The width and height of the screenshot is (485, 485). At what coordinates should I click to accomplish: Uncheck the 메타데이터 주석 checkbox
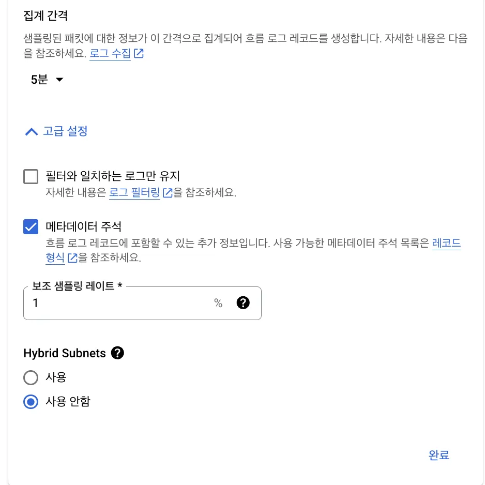click(x=31, y=226)
